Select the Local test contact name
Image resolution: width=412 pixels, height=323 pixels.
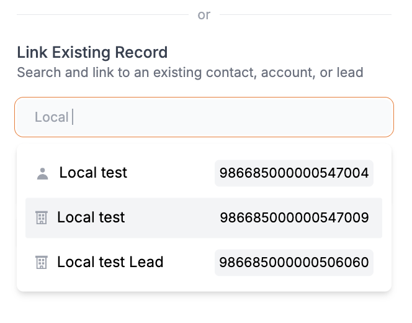[93, 173]
